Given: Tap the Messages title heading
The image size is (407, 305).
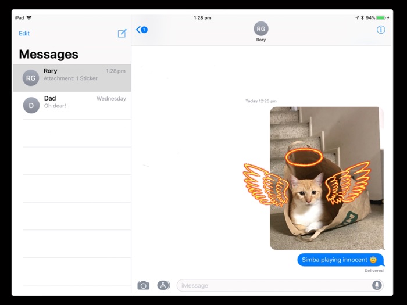Looking at the screenshot, I should 48,54.
